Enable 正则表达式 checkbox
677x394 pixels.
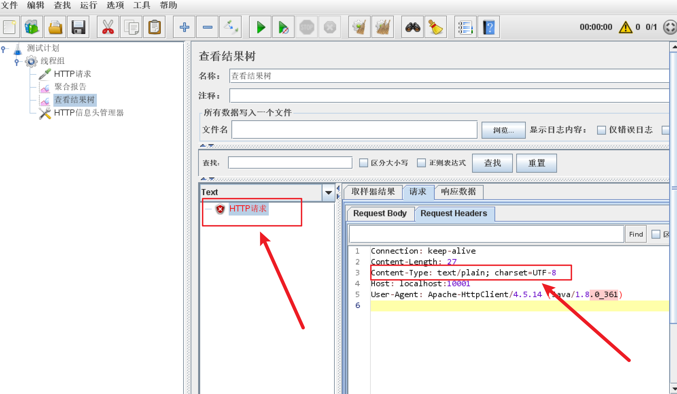[421, 163]
